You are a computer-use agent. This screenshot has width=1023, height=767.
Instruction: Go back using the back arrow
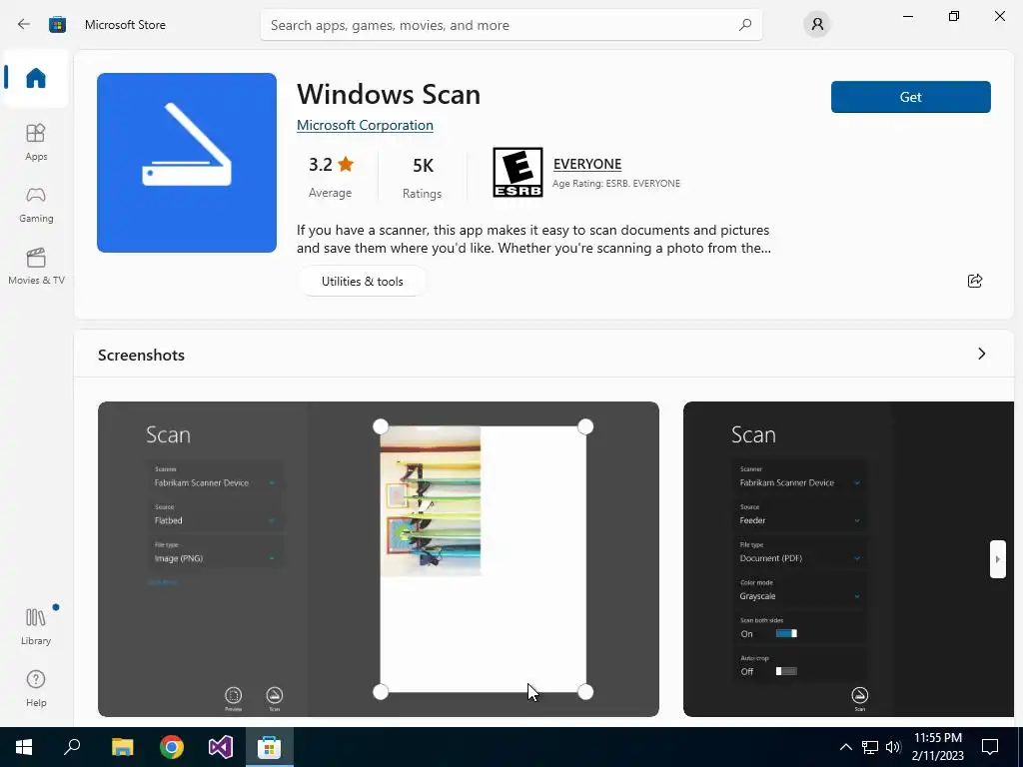pos(24,25)
